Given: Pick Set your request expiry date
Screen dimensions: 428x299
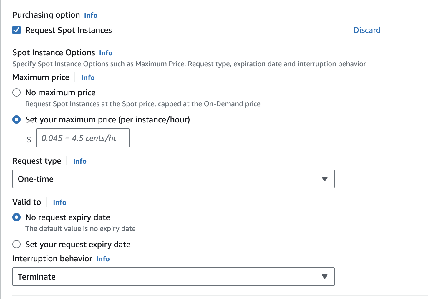Looking at the screenshot, I should click(x=16, y=245).
